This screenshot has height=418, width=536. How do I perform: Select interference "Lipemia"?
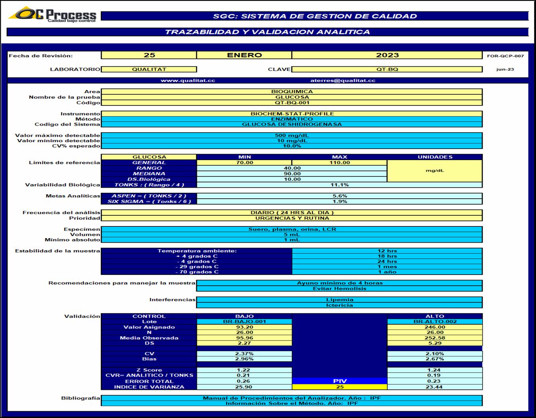339,299
